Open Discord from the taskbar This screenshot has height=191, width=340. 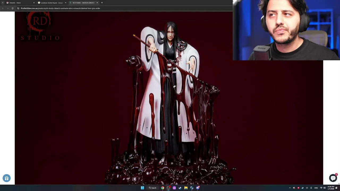tap(198, 188)
